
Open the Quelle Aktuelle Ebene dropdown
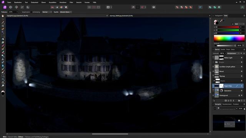point(66,12)
